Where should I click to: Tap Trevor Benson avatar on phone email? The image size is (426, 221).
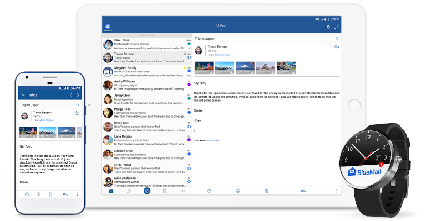pos(25,116)
